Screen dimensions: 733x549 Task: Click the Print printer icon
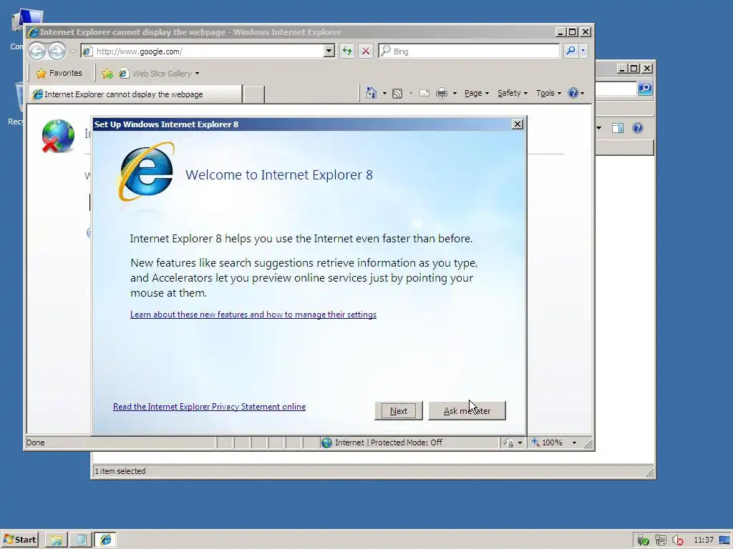point(441,94)
